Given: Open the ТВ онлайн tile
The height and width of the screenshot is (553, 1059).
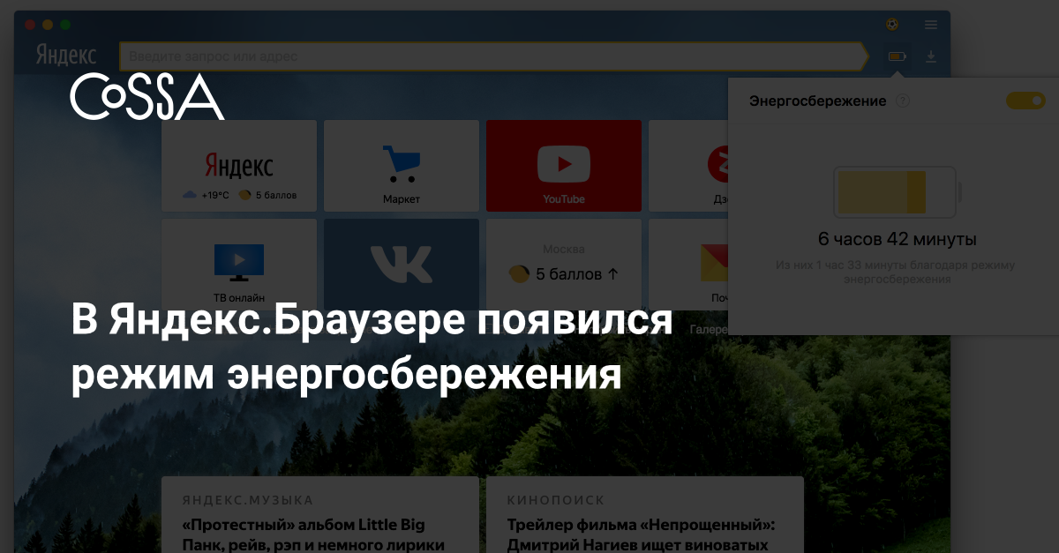Looking at the screenshot, I should coord(239,265).
